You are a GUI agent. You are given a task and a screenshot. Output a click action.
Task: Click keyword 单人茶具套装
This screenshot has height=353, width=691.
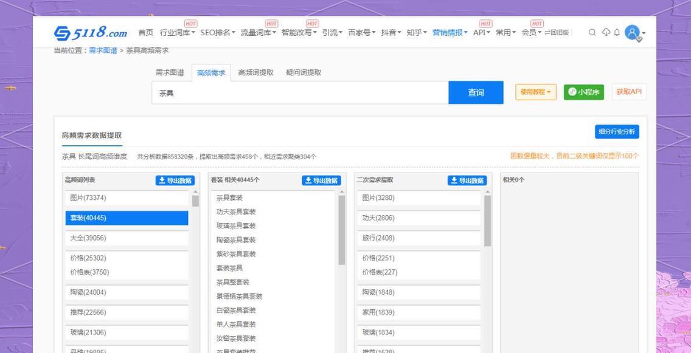(236, 324)
